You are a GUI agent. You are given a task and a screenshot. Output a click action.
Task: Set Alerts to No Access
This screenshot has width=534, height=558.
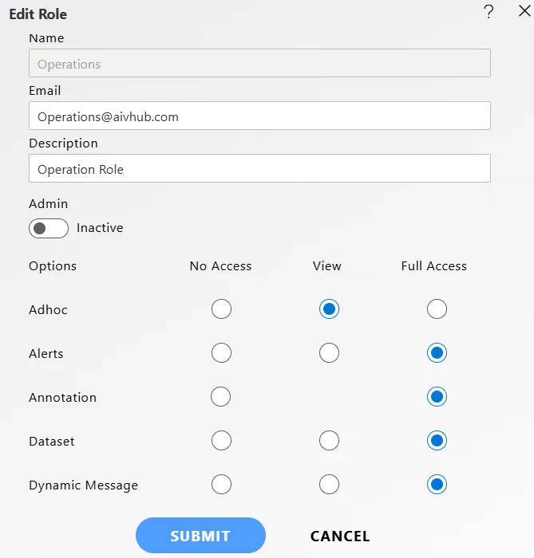tap(221, 352)
